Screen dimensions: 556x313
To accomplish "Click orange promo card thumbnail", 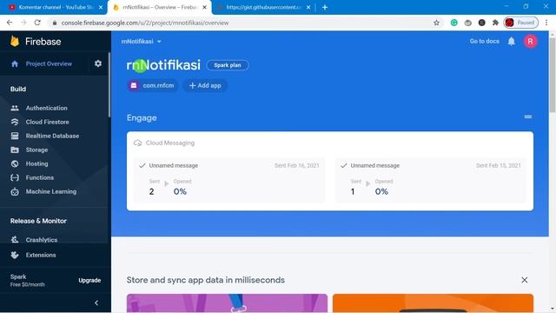I will [x=433, y=303].
